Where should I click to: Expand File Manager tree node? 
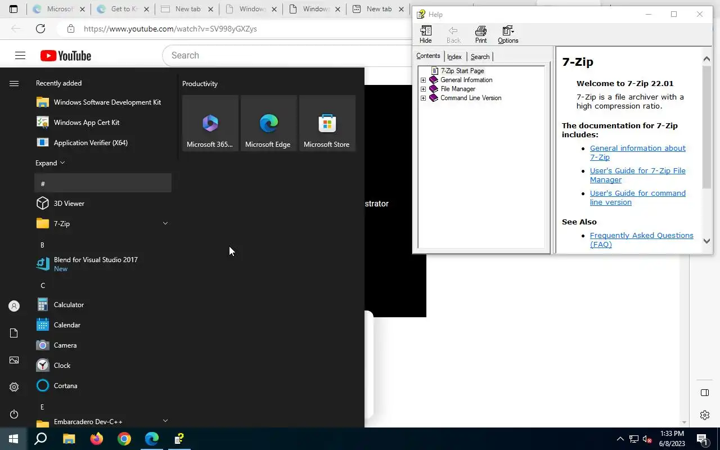pyautogui.click(x=423, y=89)
